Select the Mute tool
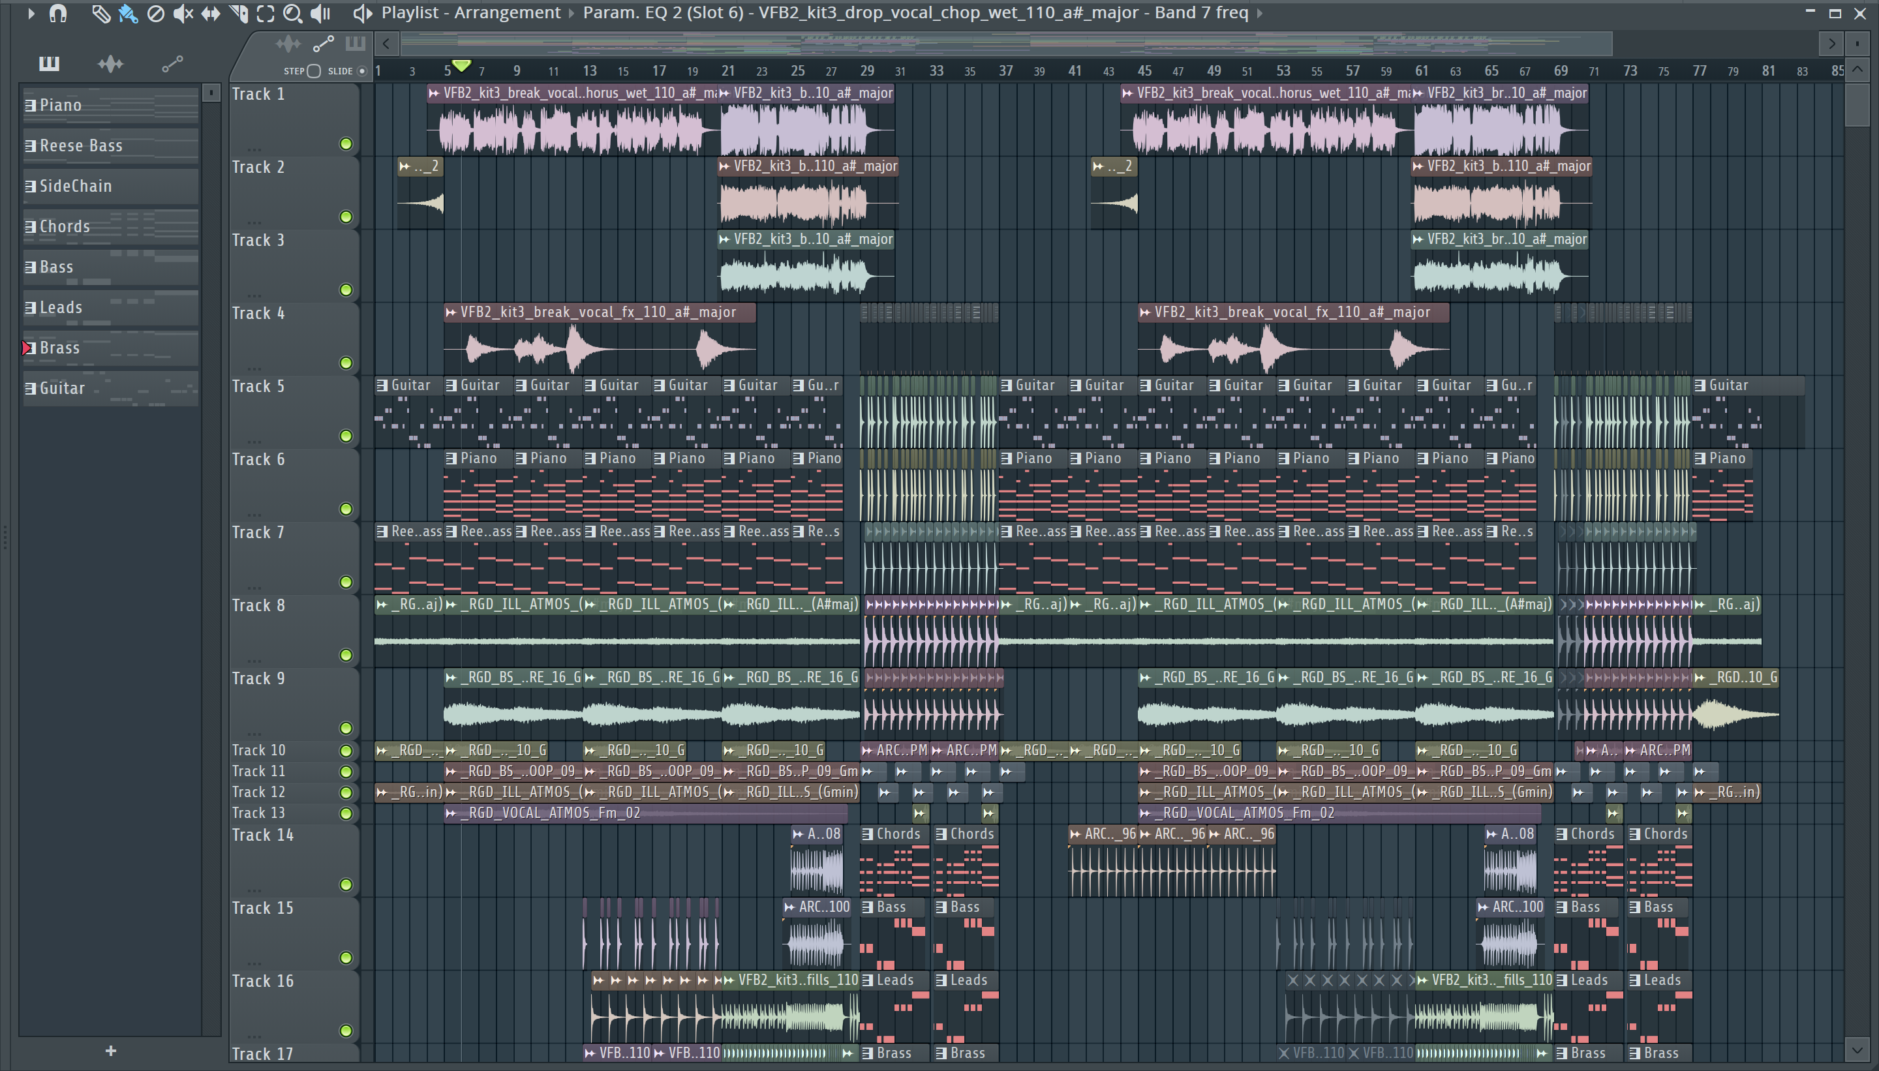This screenshot has width=1879, height=1071. [x=183, y=13]
